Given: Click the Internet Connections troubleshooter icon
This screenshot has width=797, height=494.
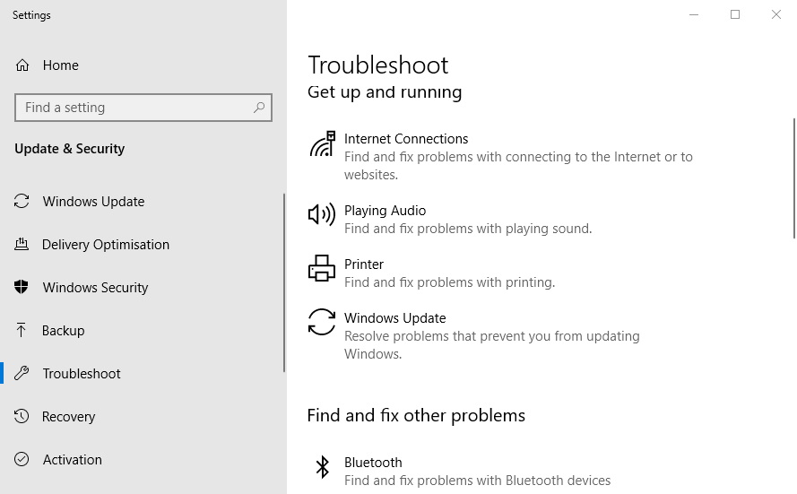Looking at the screenshot, I should 322,143.
